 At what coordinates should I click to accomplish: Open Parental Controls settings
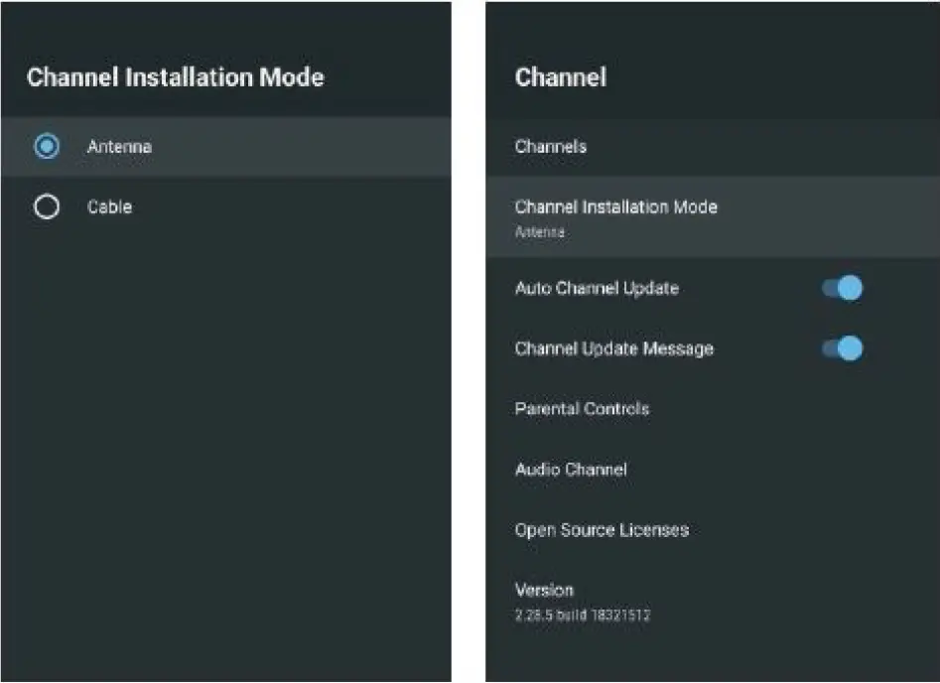582,409
